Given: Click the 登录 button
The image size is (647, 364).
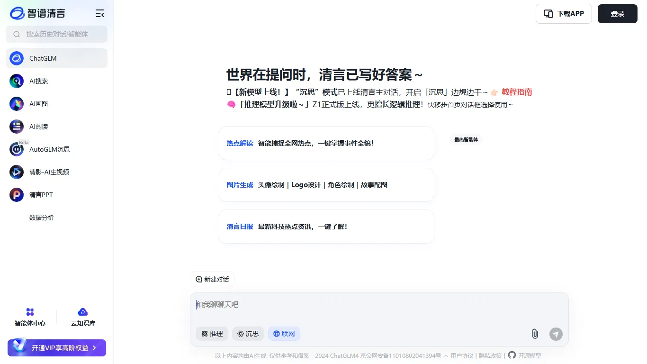Looking at the screenshot, I should [617, 14].
